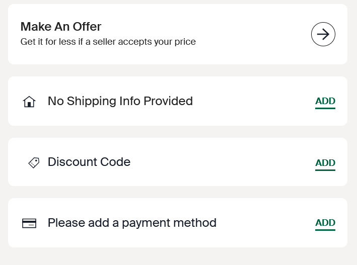
Task: Select the 'Discount Code' label
Action: (x=89, y=162)
